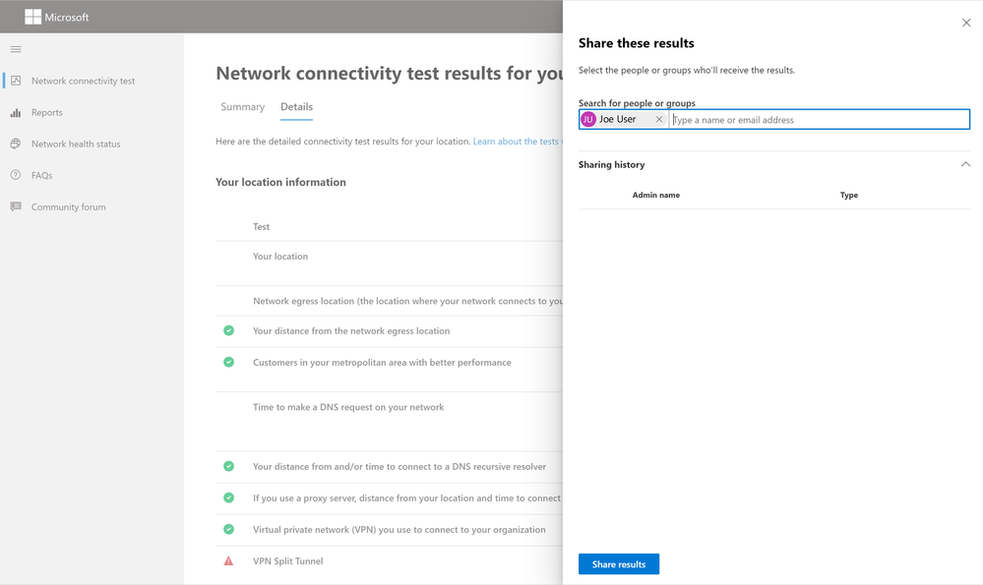Click the Network connectivity test sidebar icon
The width and height of the screenshot is (983, 585).
(x=16, y=81)
